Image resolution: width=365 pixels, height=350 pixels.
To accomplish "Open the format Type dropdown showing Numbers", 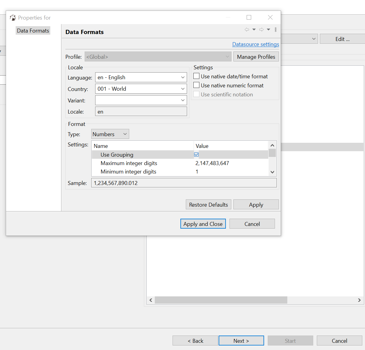I will click(x=125, y=134).
